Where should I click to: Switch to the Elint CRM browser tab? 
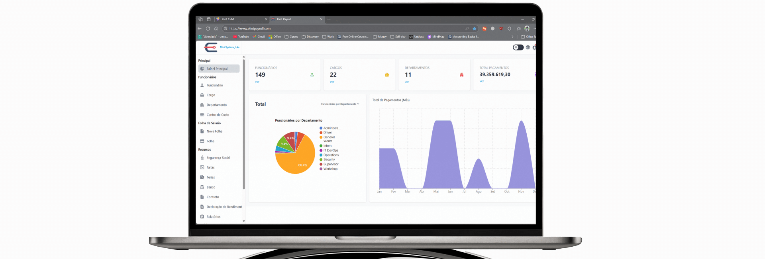[239, 19]
